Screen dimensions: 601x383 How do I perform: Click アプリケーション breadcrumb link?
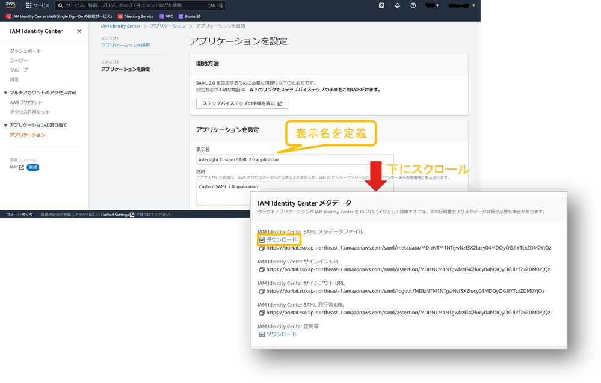click(168, 26)
